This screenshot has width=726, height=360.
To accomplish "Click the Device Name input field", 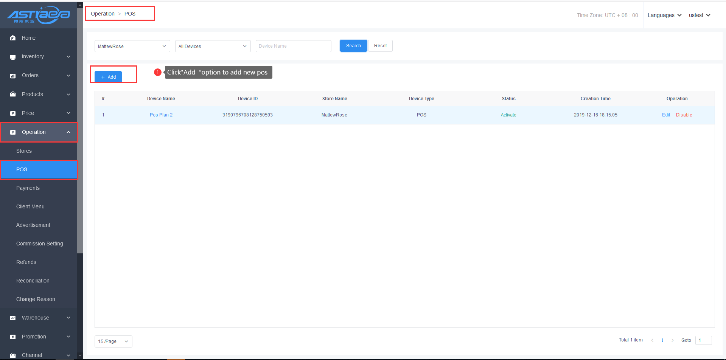I will click(293, 46).
